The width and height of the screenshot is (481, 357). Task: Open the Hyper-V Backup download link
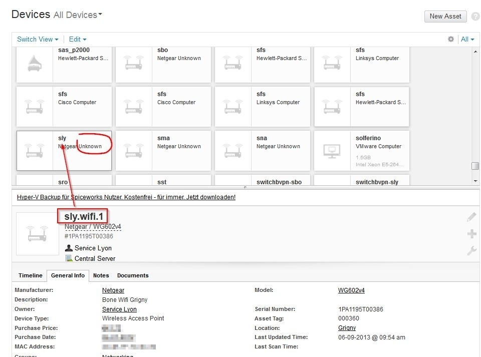(x=126, y=197)
